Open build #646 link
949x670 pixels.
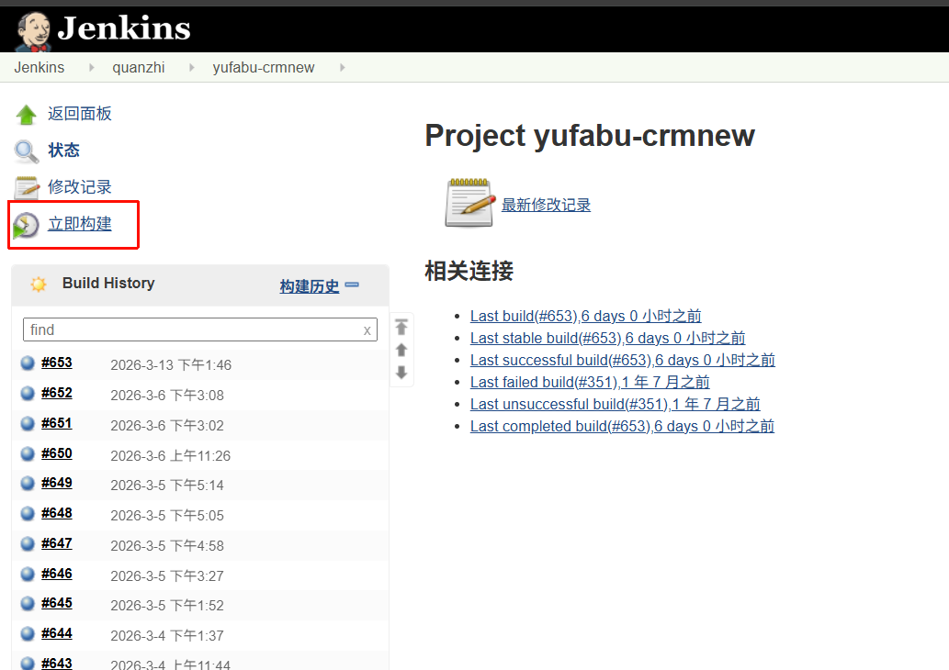57,574
